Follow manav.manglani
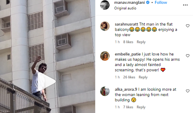193x113 pixels. click(x=161, y=3)
